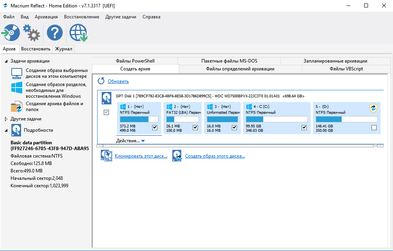The height and width of the screenshot is (251, 393).
Task: Click Клонировать этот диск link
Action: tap(141, 156)
